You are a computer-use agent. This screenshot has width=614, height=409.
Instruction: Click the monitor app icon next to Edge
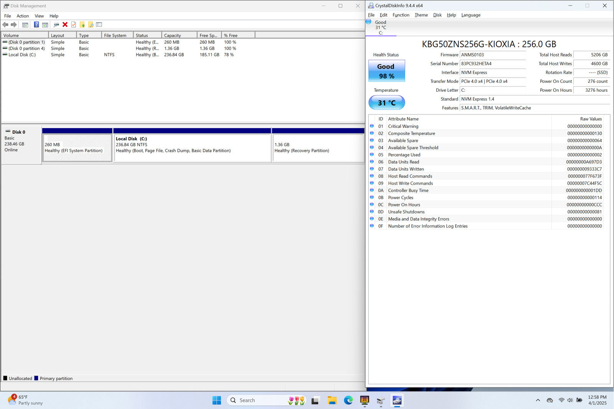coord(365,400)
